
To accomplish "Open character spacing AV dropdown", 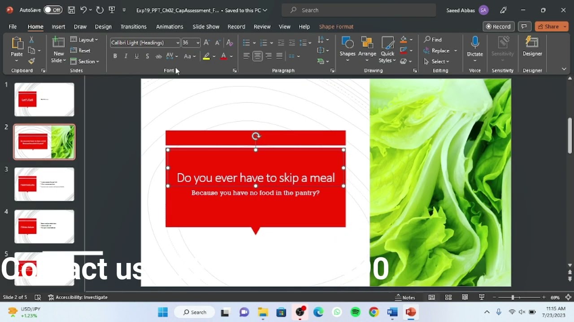I will [172, 56].
